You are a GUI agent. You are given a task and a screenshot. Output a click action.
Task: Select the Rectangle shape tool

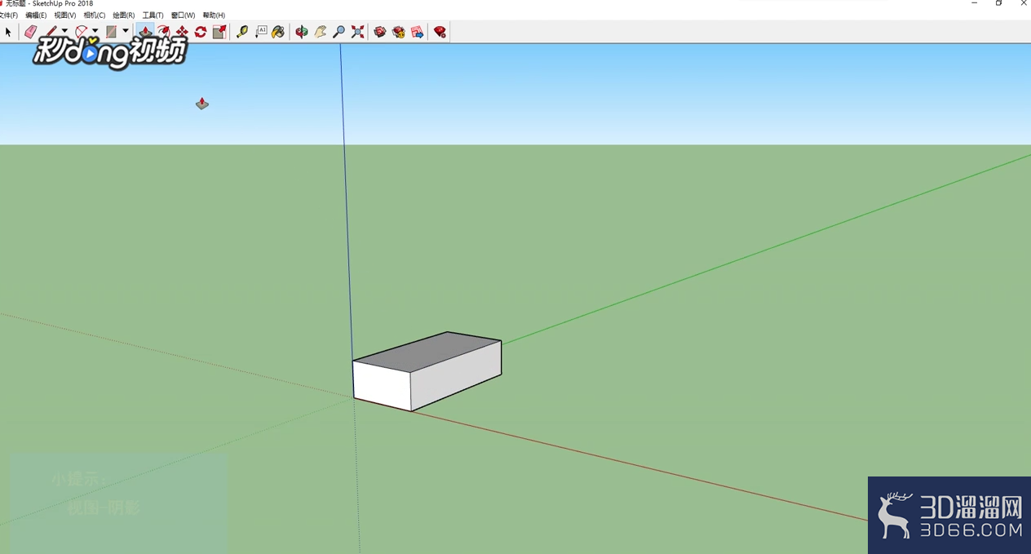(112, 32)
